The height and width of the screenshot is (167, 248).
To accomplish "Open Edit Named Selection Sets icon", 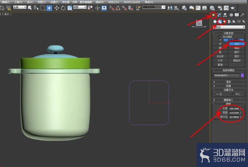I will pos(138,8).
